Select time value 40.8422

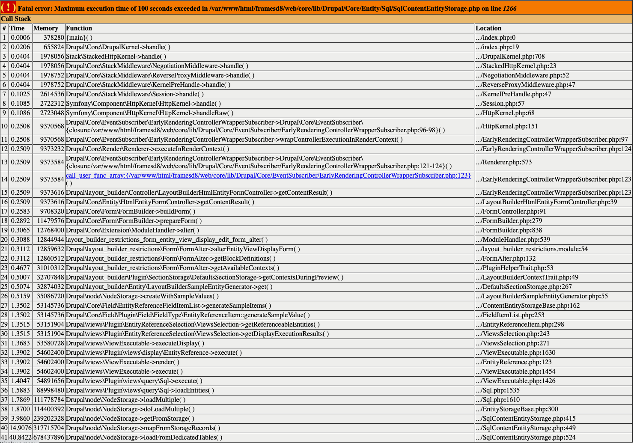20,437
